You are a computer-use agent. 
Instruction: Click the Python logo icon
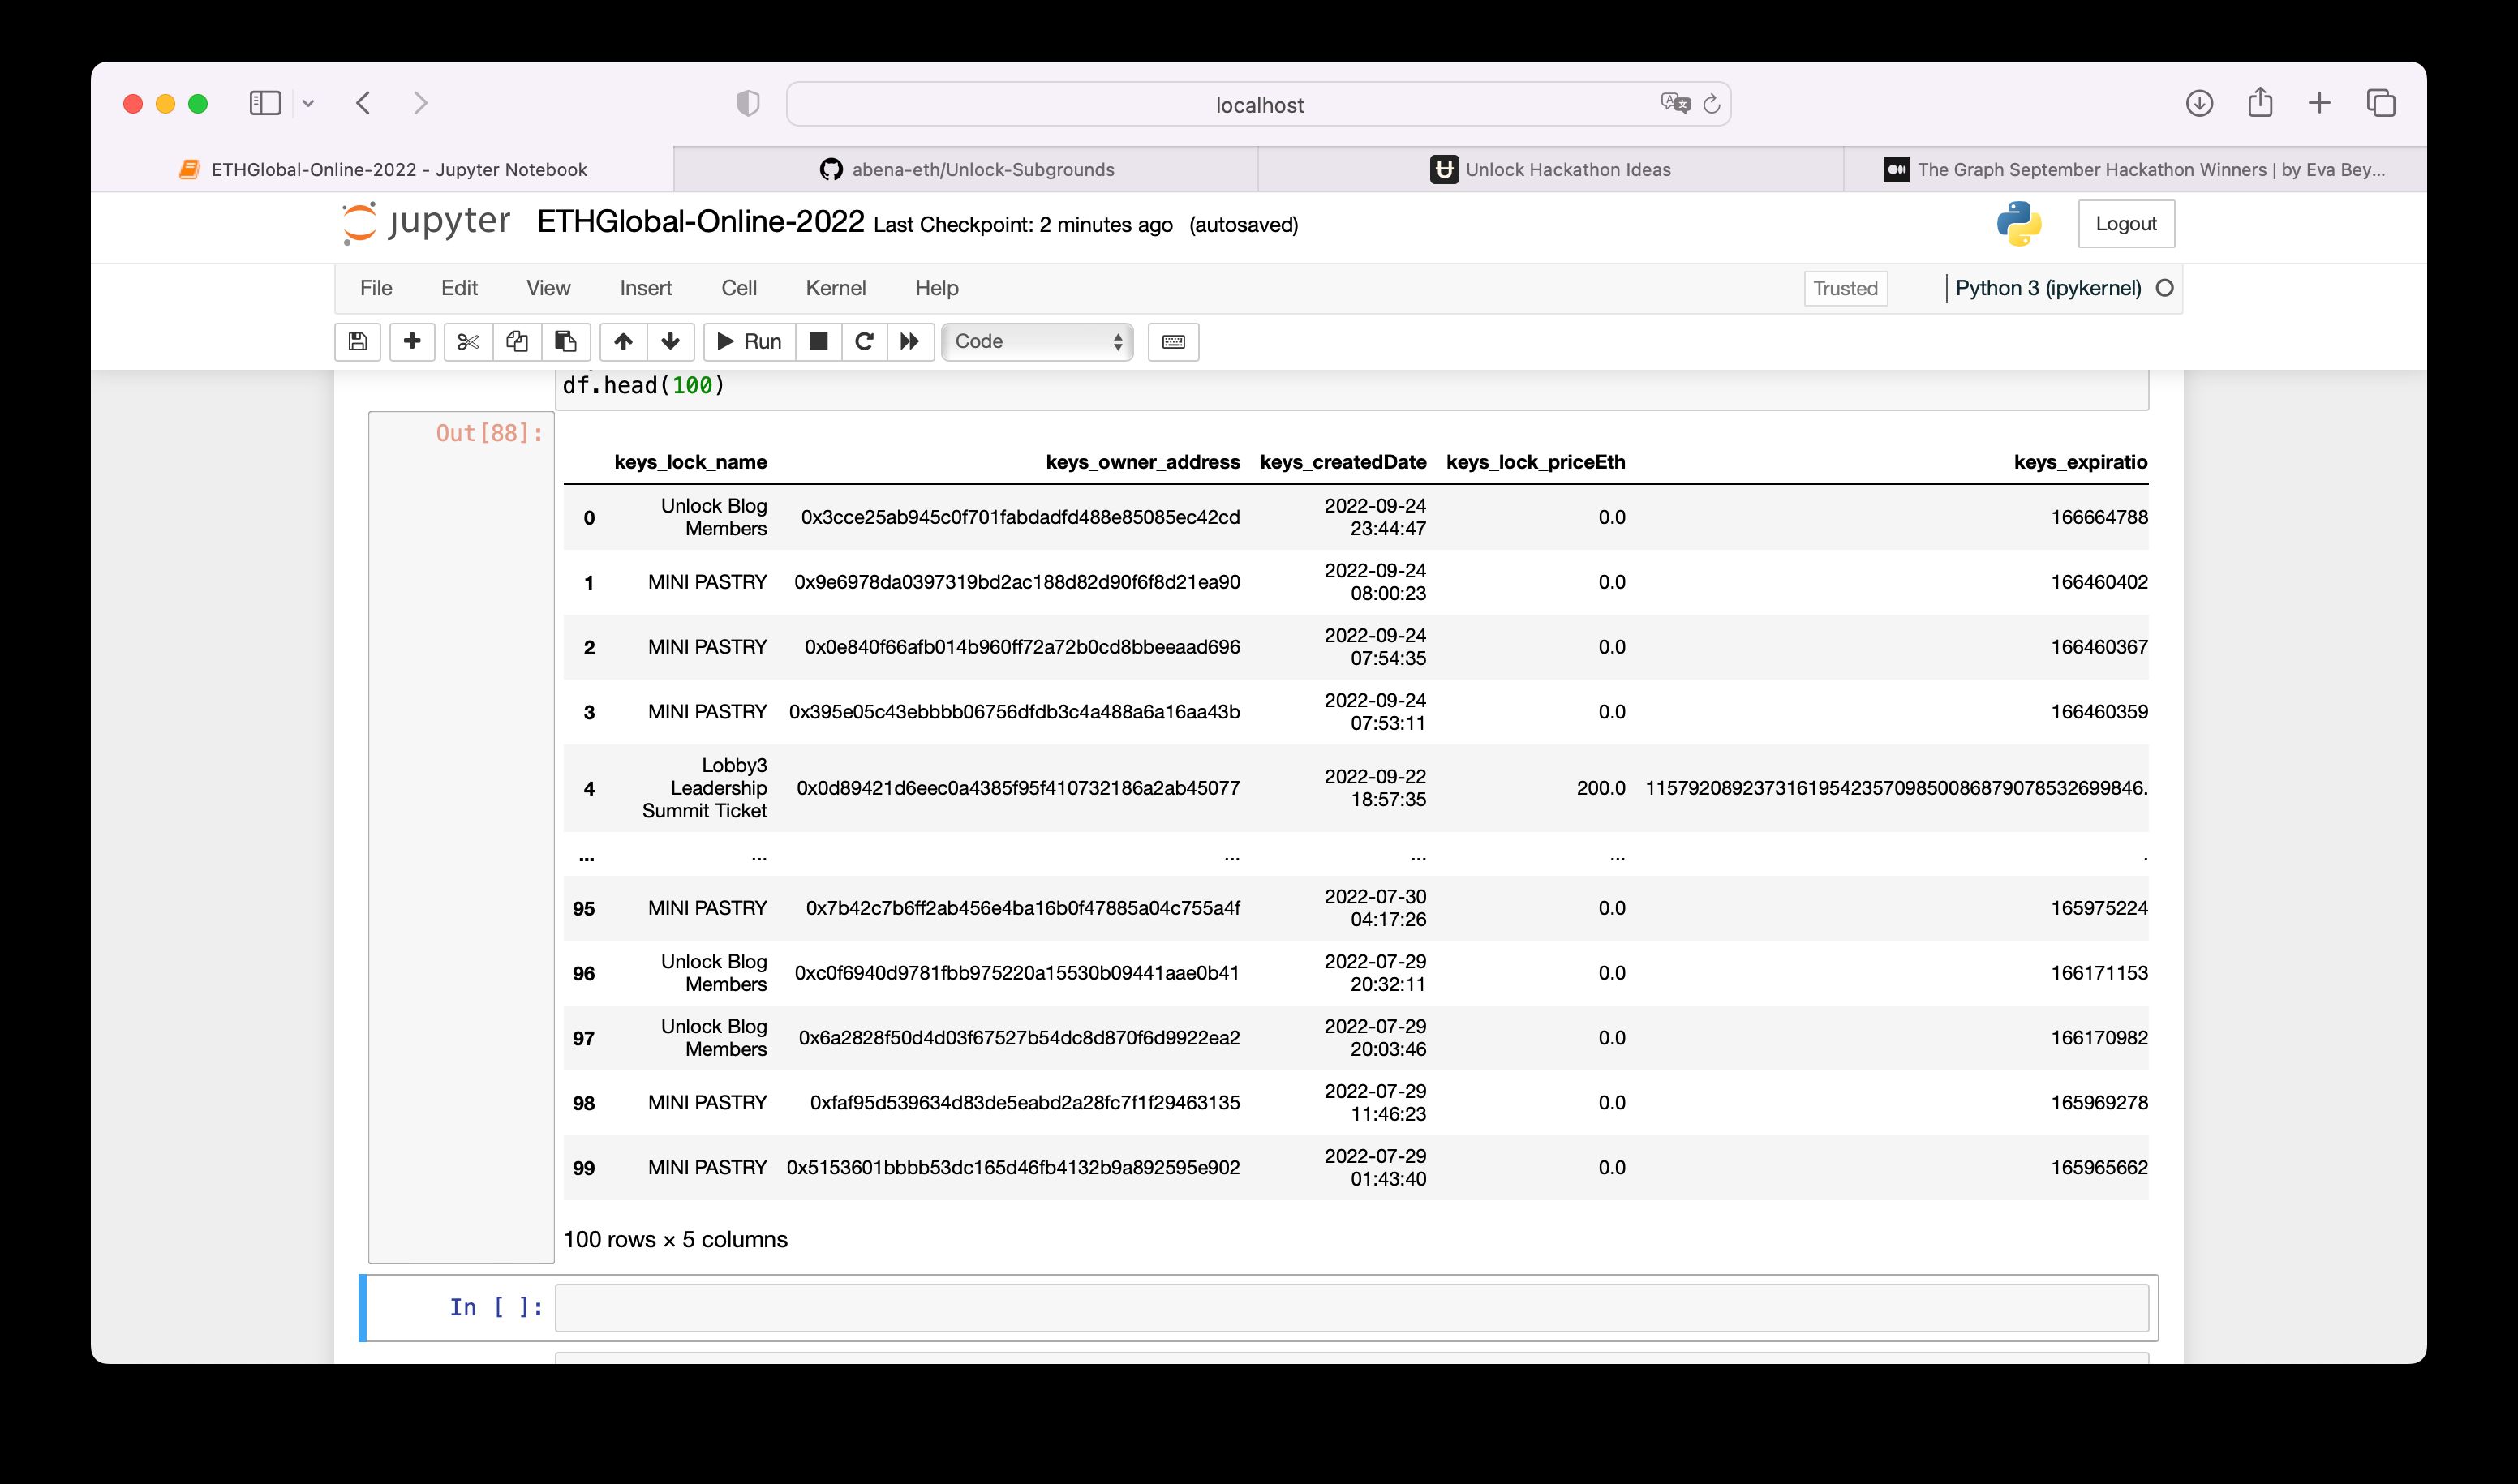pos(2019,223)
